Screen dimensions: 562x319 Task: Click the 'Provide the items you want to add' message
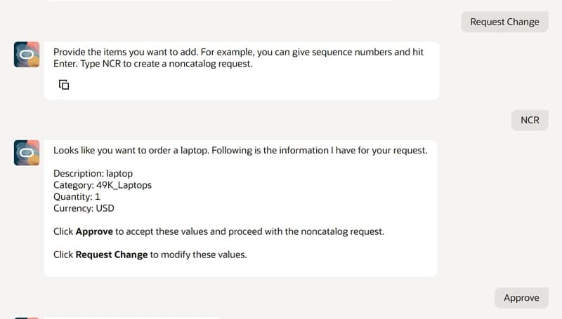coord(241,70)
